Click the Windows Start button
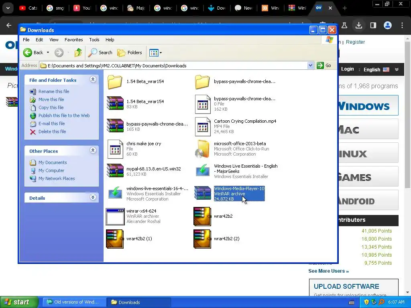The height and width of the screenshot is (308, 411). [x=18, y=302]
